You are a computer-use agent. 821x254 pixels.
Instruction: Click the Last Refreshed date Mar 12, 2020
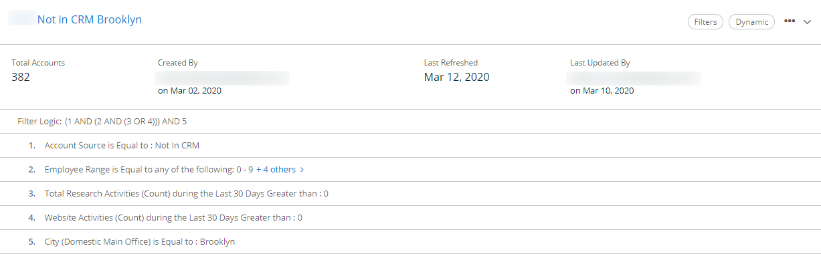(x=456, y=77)
